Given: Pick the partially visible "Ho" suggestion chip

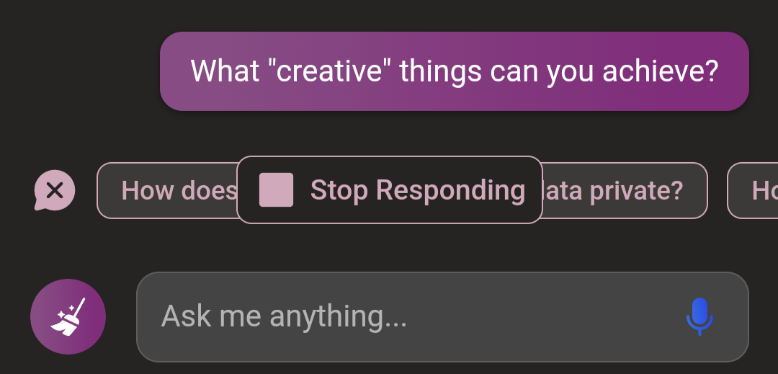Looking at the screenshot, I should point(753,190).
